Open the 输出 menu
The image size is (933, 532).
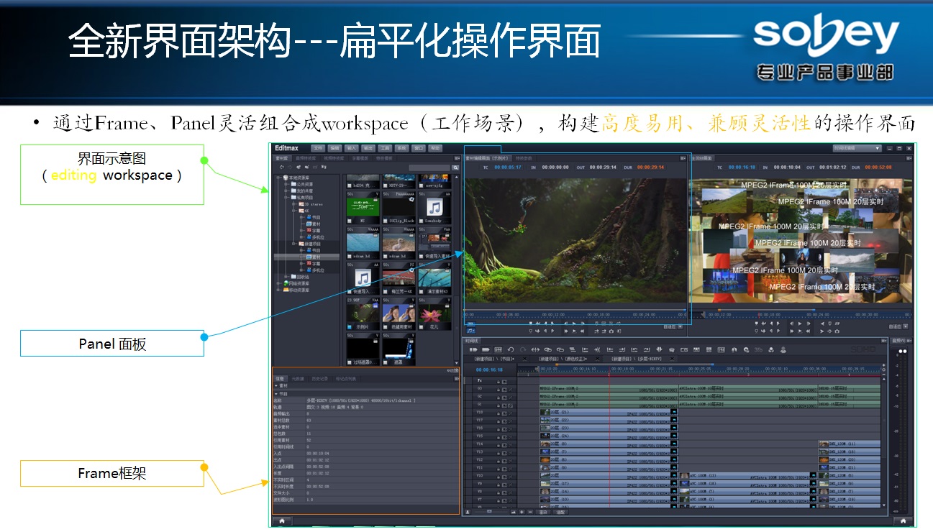[x=368, y=148]
